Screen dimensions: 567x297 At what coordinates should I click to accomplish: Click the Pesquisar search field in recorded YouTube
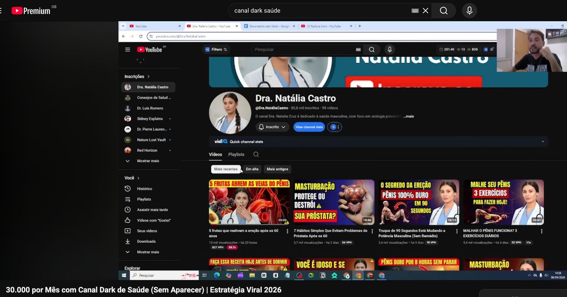(x=307, y=49)
